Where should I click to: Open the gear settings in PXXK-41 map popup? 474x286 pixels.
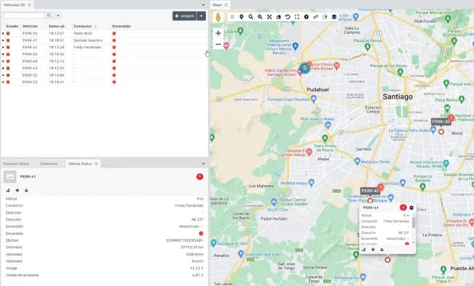click(x=411, y=208)
